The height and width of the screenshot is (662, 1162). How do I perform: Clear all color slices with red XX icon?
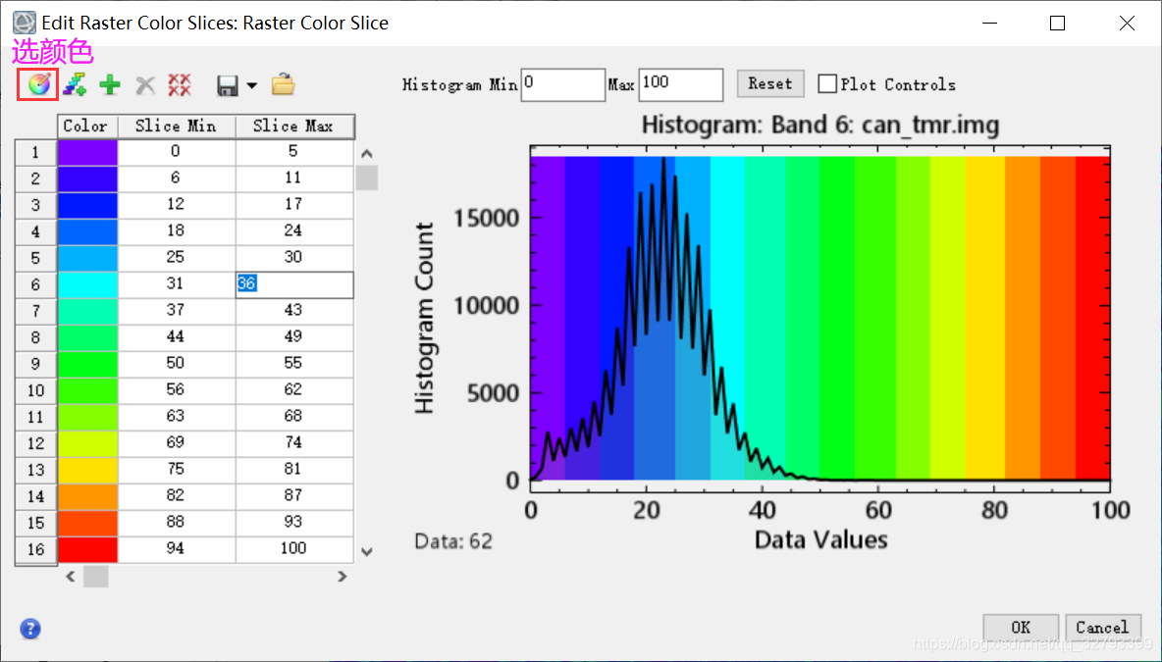click(180, 85)
